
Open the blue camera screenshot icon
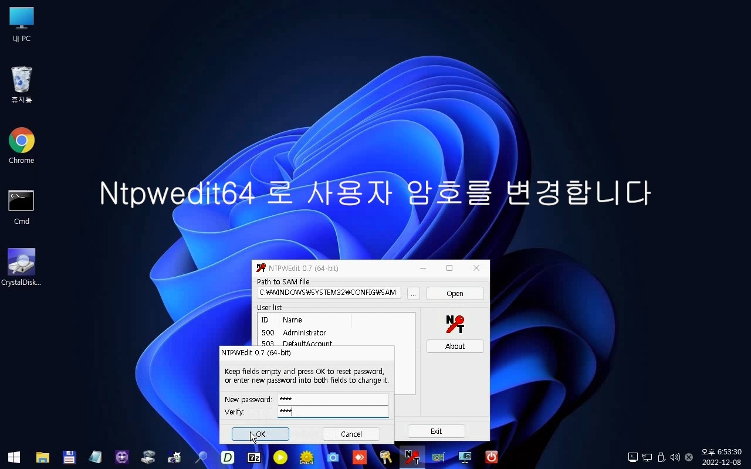(333, 457)
